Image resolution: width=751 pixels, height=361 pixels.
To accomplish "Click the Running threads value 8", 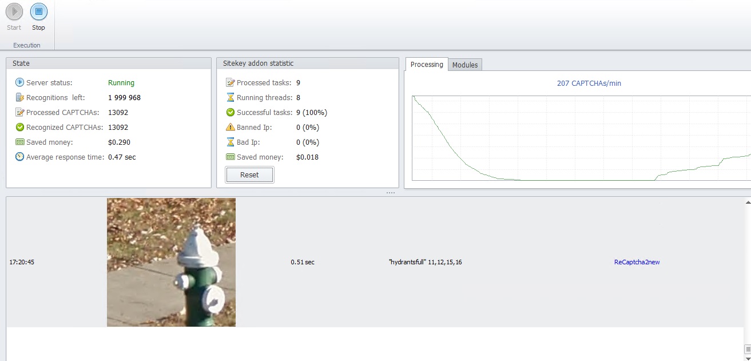I will pyautogui.click(x=298, y=98).
